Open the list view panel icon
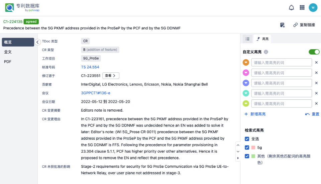 coord(247,39)
